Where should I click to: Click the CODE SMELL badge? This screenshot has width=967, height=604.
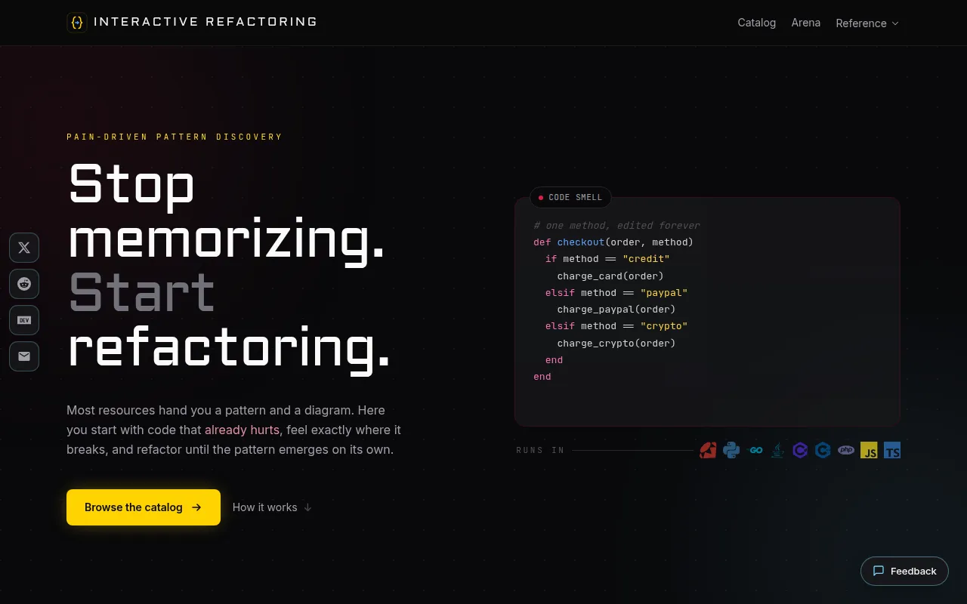[570, 198]
